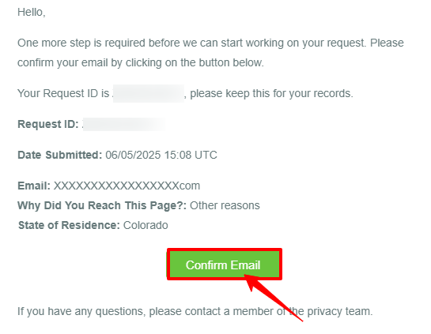Click 'please keep this for your records' text
This screenshot has width=431, height=334.
pyautogui.click(x=271, y=94)
